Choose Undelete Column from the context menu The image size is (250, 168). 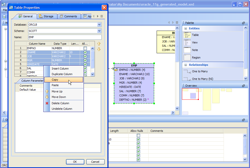click(x=64, y=109)
